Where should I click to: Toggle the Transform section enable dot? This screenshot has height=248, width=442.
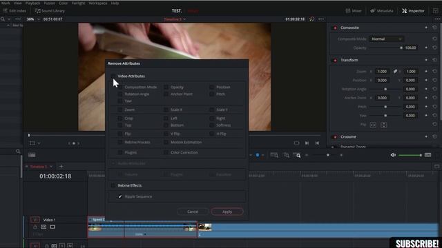335,60
